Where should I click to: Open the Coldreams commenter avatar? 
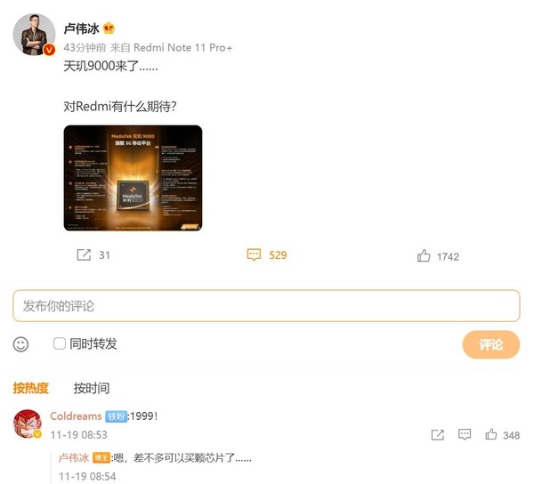28,424
